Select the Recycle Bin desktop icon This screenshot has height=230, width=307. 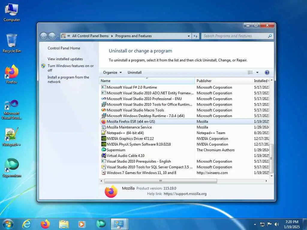tap(12, 43)
